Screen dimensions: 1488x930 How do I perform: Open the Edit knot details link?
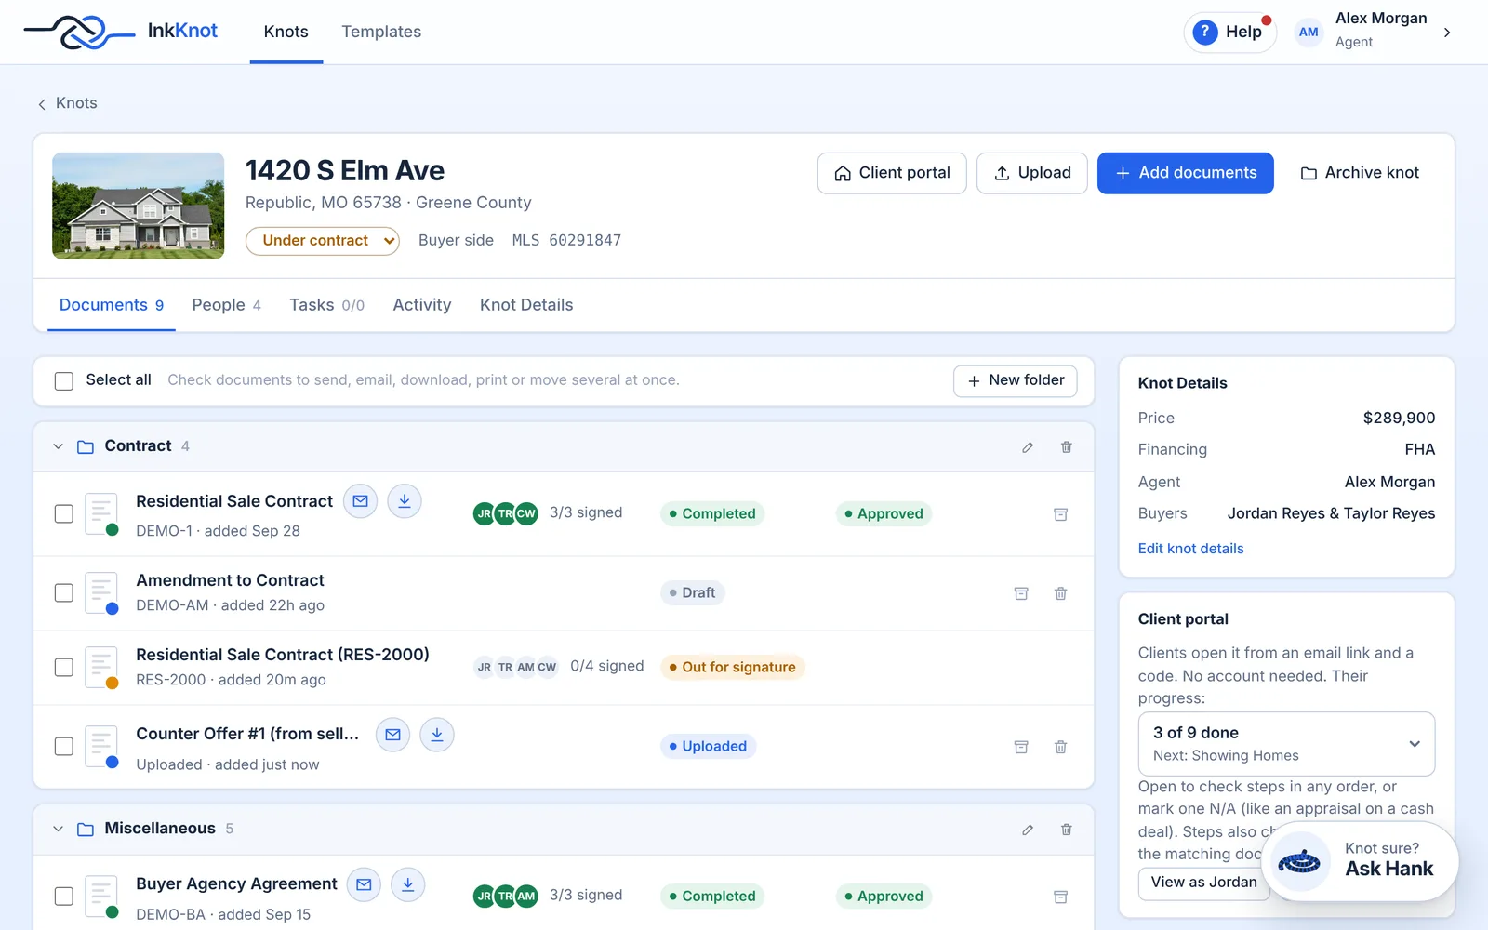pyautogui.click(x=1190, y=549)
